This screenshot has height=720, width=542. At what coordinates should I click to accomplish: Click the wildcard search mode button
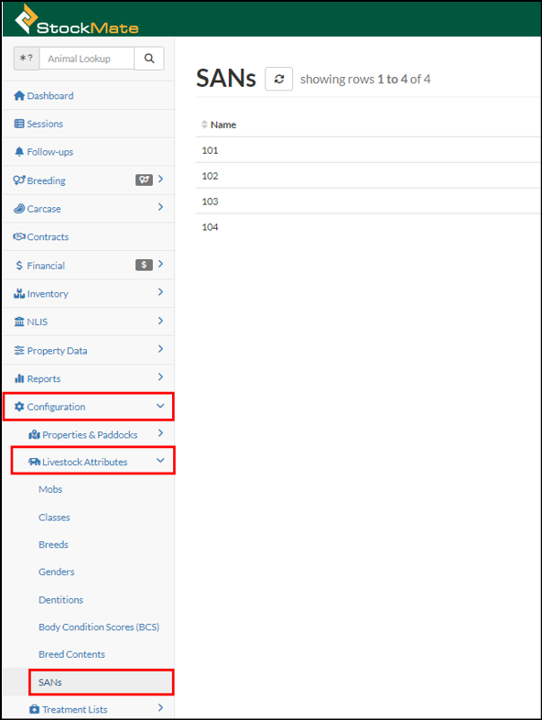click(x=27, y=59)
